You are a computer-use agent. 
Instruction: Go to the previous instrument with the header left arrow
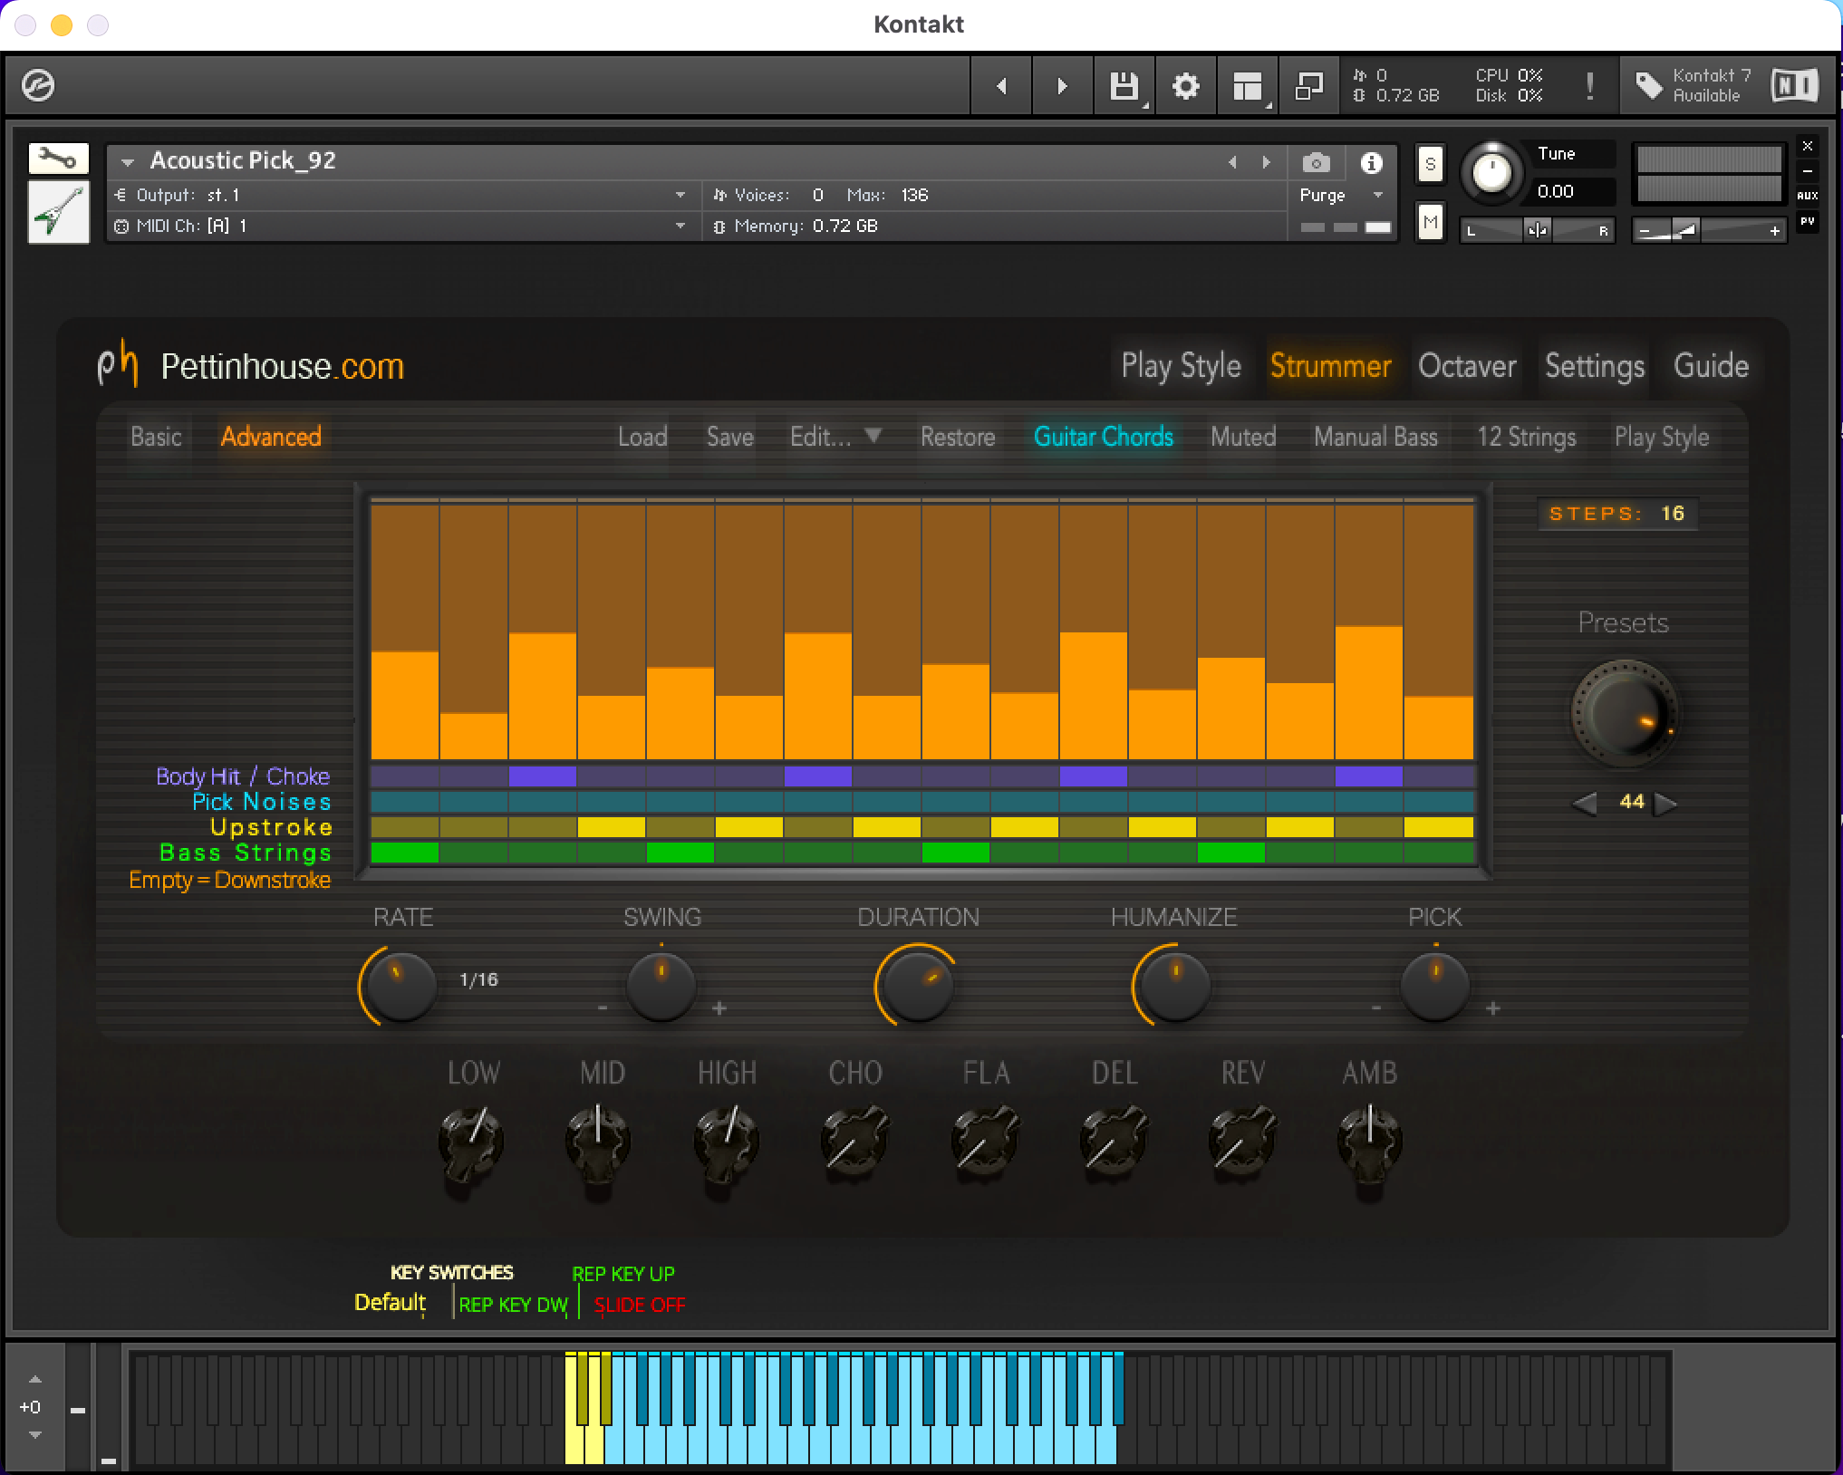point(1001,86)
